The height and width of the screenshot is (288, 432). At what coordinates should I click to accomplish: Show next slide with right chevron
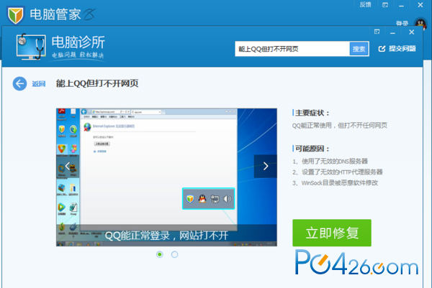[265, 166]
